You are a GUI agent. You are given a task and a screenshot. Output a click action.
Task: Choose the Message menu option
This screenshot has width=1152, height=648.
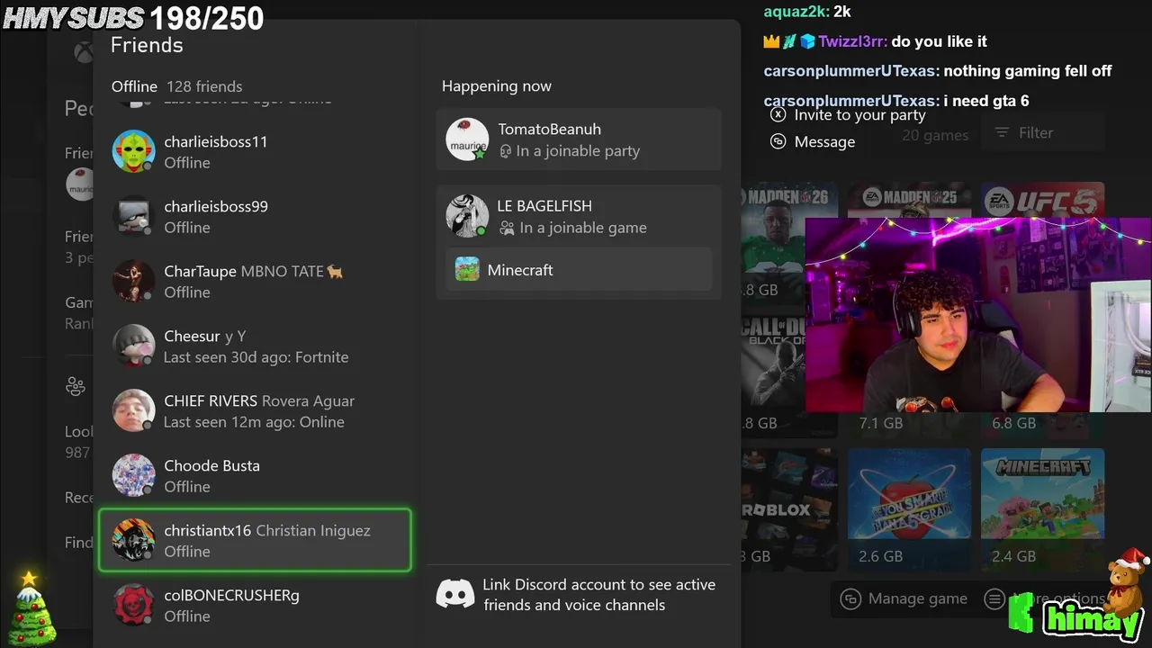824,141
